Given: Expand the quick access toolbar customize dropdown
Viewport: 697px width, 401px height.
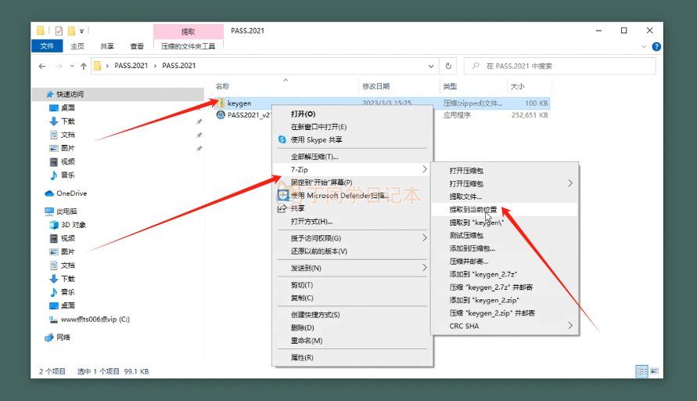Looking at the screenshot, I should pos(82,31).
